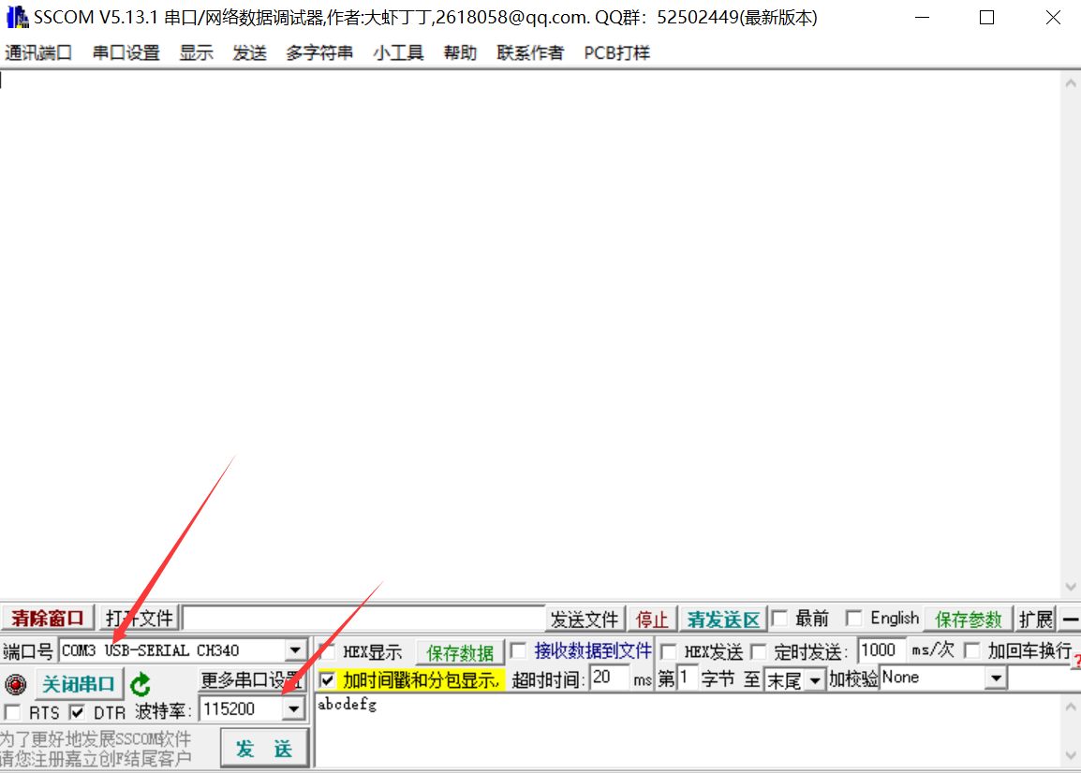The image size is (1081, 773).
Task: Click the receive area scrollbar down arrow
Action: pos(1071,589)
